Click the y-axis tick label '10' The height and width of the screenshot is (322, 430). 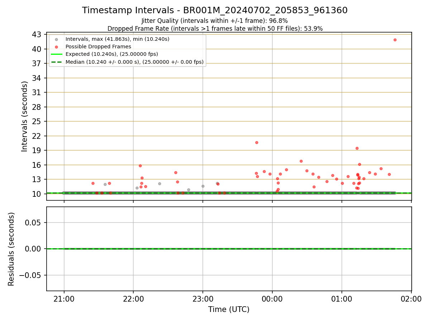coord(37,194)
